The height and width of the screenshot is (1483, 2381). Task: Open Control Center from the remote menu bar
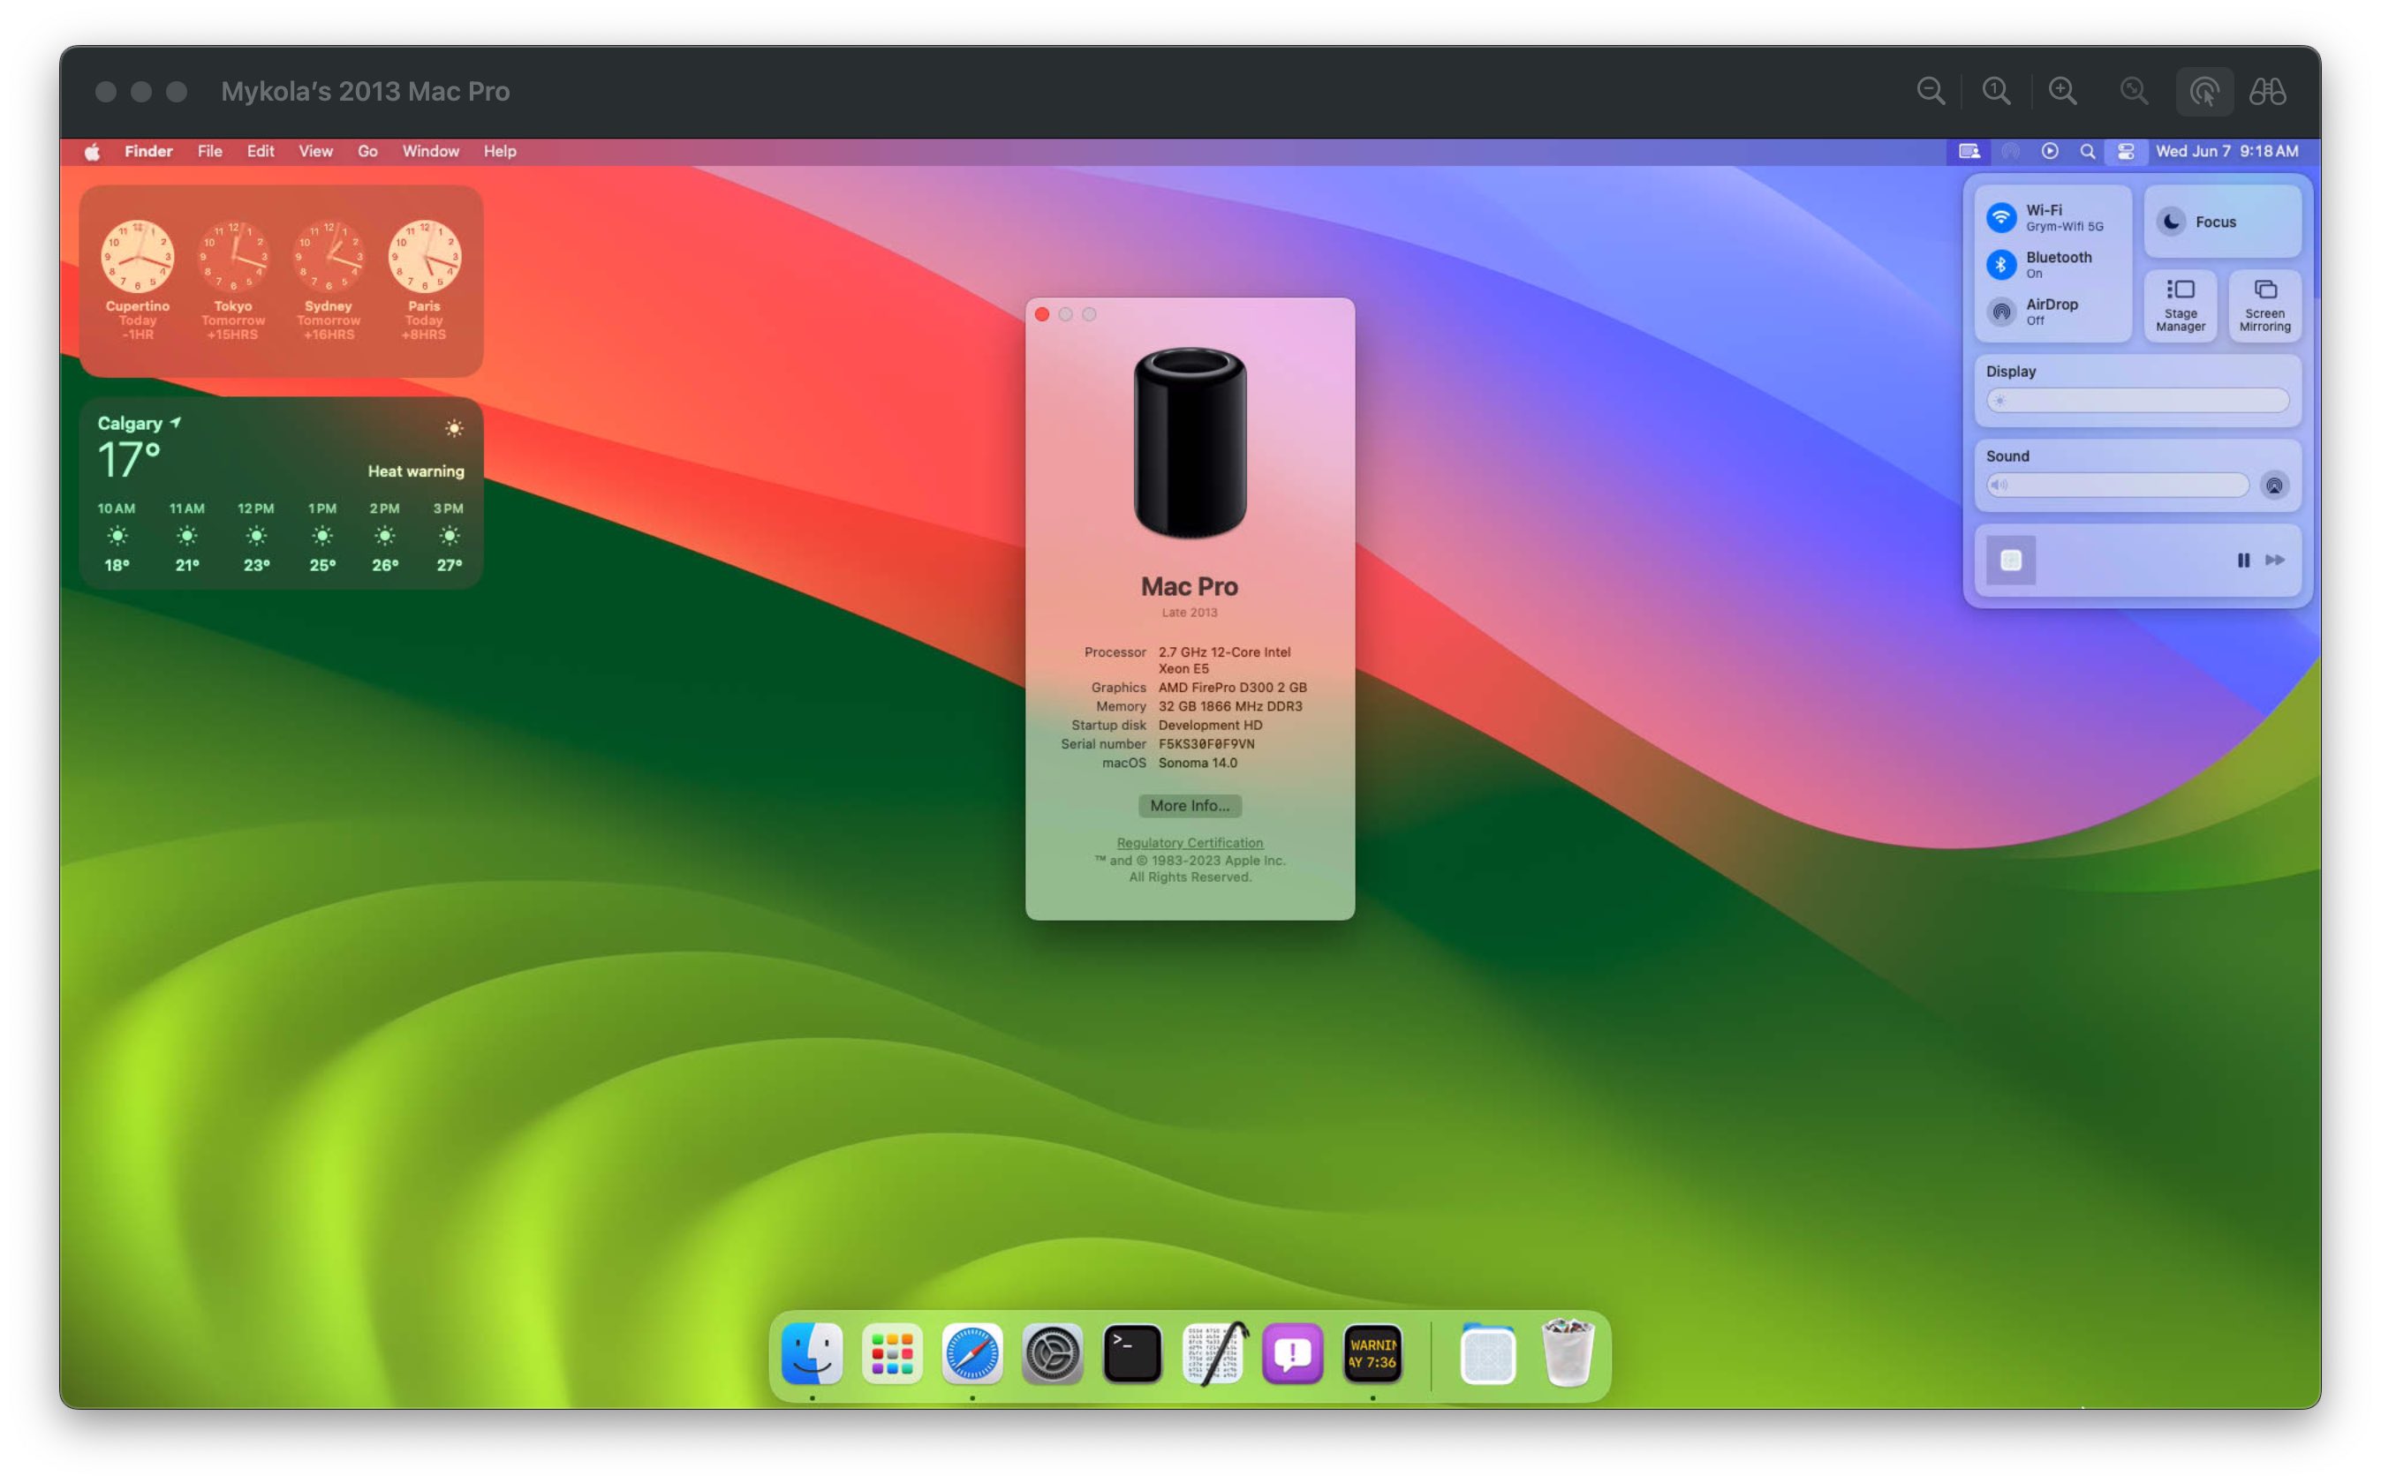(2127, 151)
